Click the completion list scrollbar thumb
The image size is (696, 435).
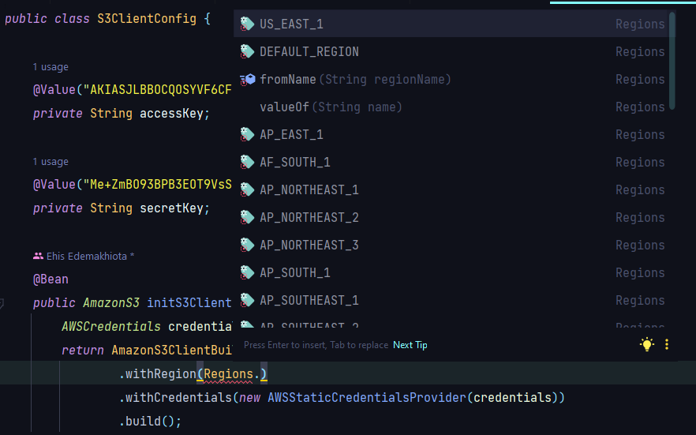click(672, 60)
